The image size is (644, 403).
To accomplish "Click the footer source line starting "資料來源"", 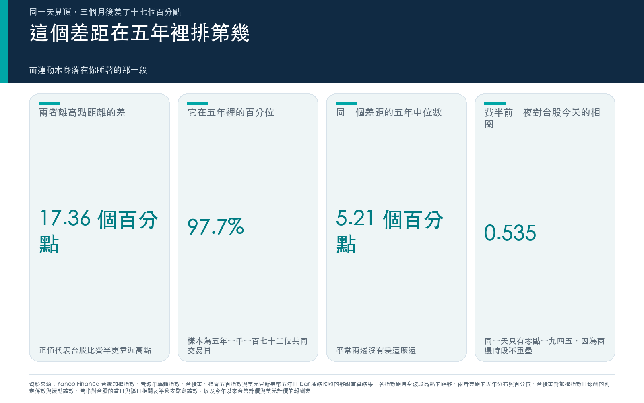I will pyautogui.click(x=320, y=387).
